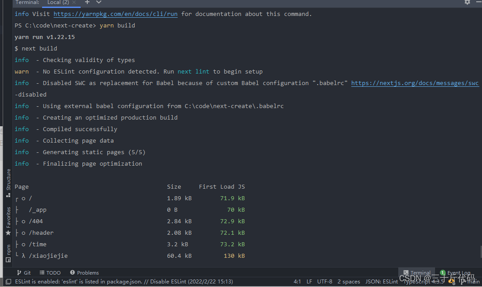Click the 'yarn build' command text
This screenshot has width=482, height=287.
(117, 26)
